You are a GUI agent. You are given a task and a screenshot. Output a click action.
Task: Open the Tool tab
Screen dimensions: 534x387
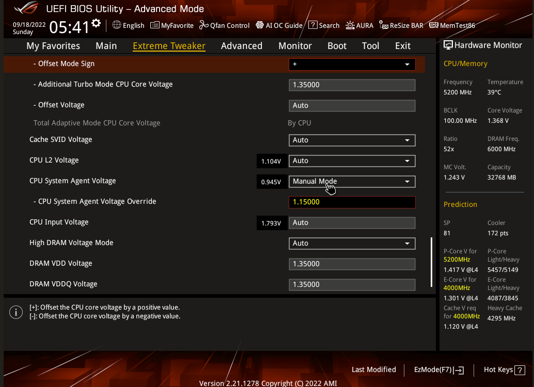tap(370, 46)
